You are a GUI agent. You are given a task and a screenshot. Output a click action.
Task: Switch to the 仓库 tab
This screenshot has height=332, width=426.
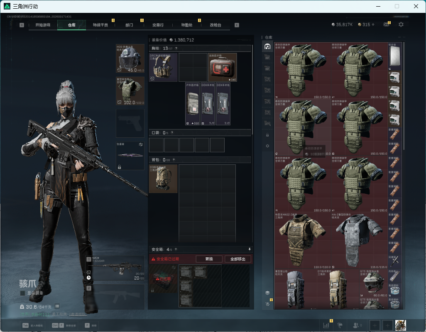tap(72, 25)
